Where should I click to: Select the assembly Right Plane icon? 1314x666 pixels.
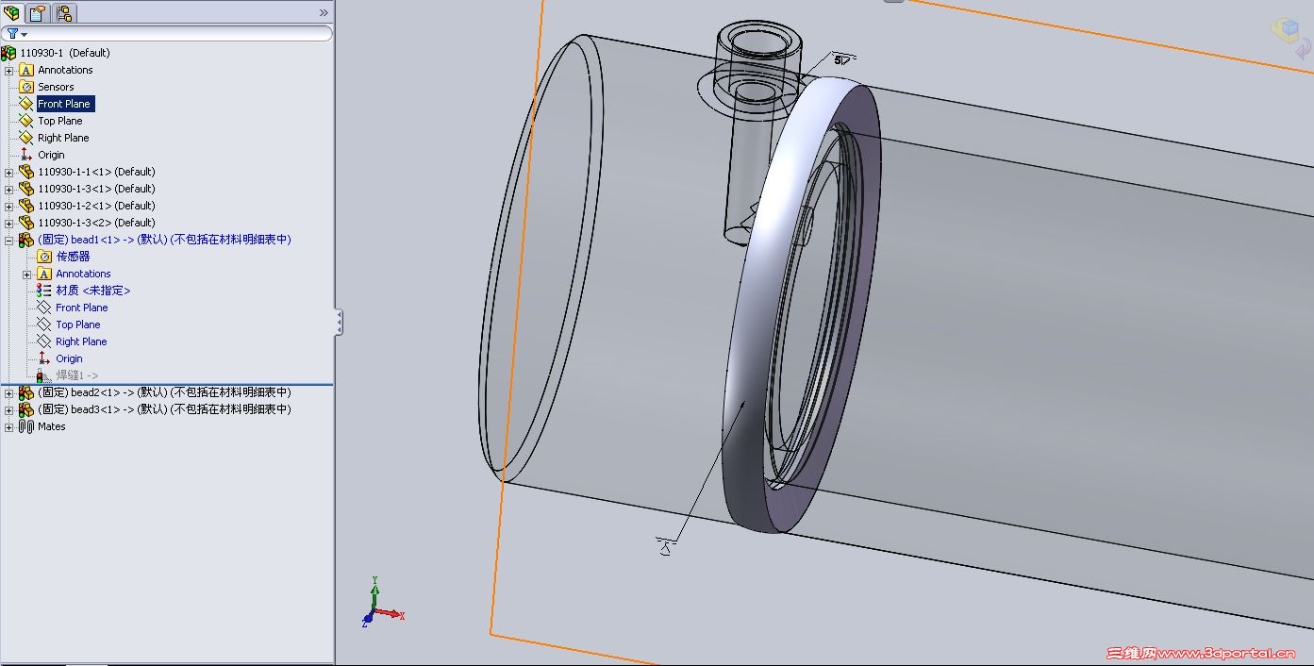pos(26,138)
